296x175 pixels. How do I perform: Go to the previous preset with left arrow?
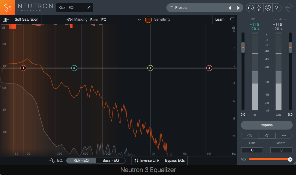pyautogui.click(x=230, y=8)
